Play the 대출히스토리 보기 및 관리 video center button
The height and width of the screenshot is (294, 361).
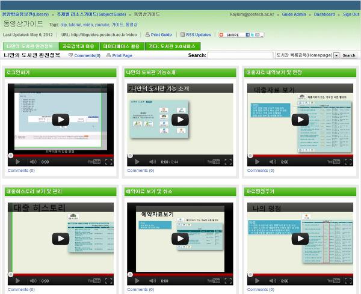click(x=61, y=239)
